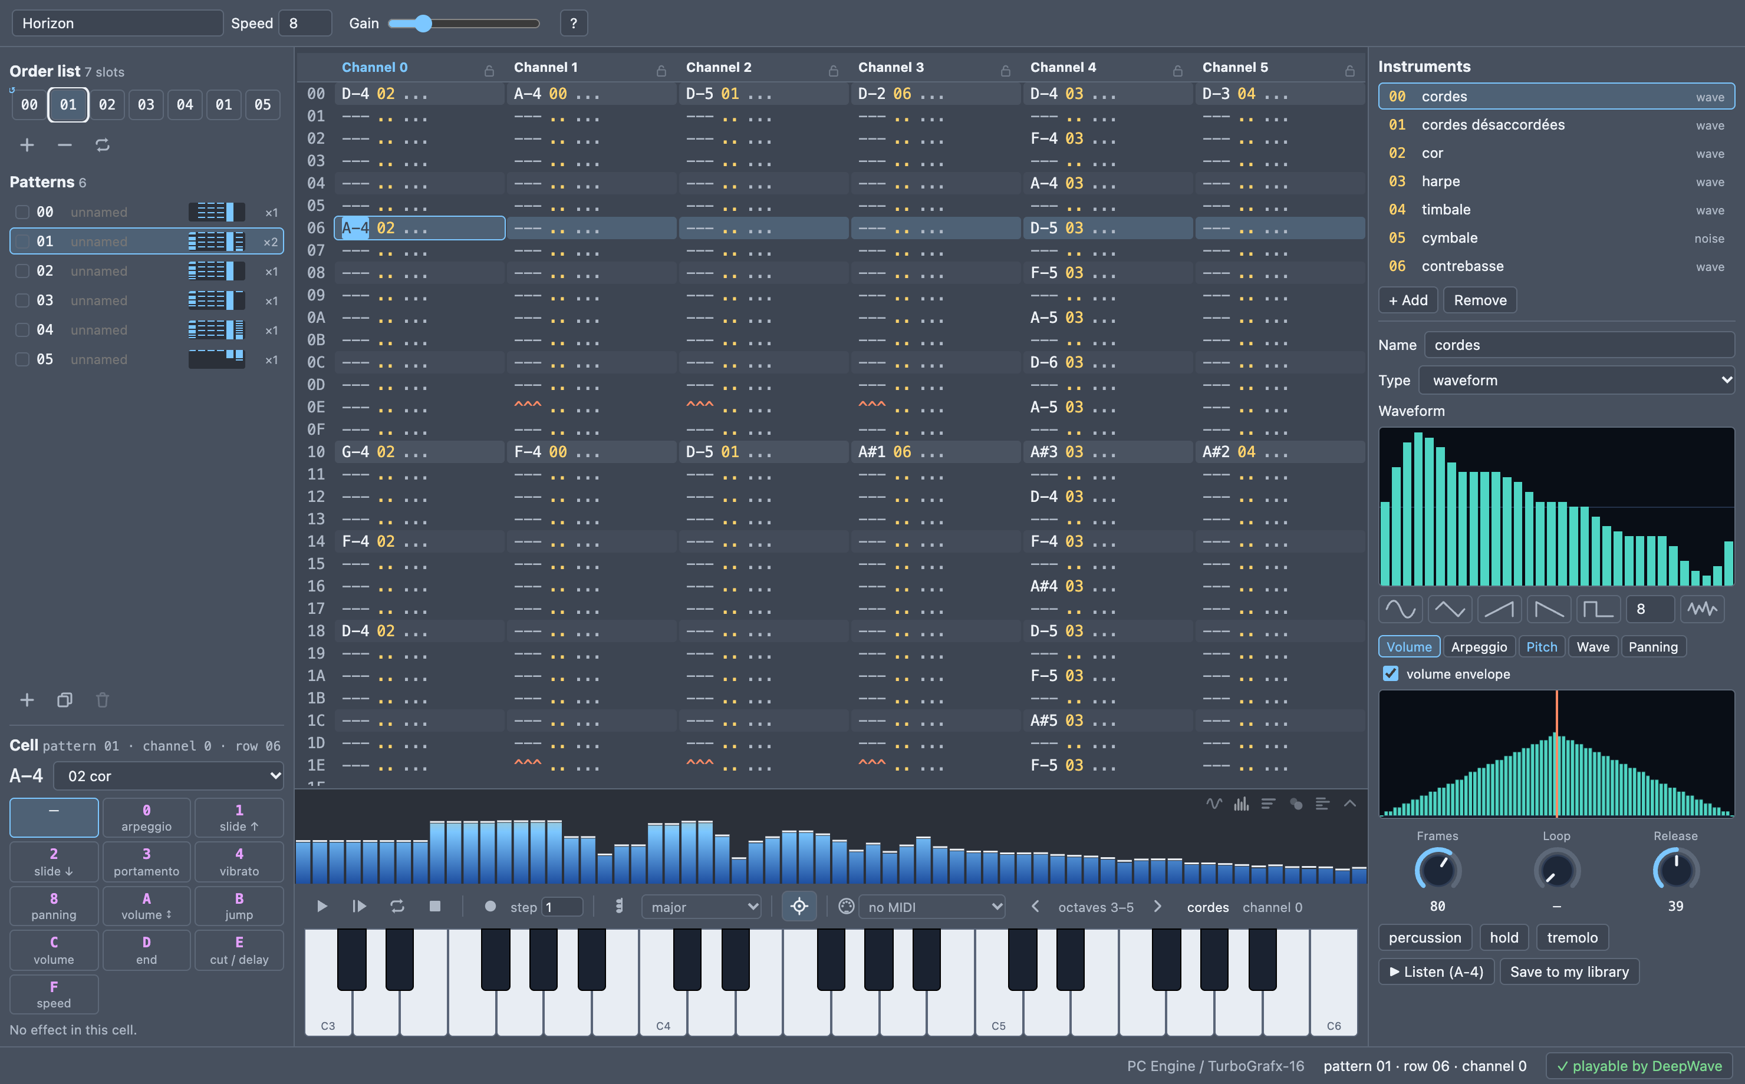This screenshot has width=1745, height=1084.
Task: Select the spectrum bars visualizer icon
Action: pos(1241,804)
